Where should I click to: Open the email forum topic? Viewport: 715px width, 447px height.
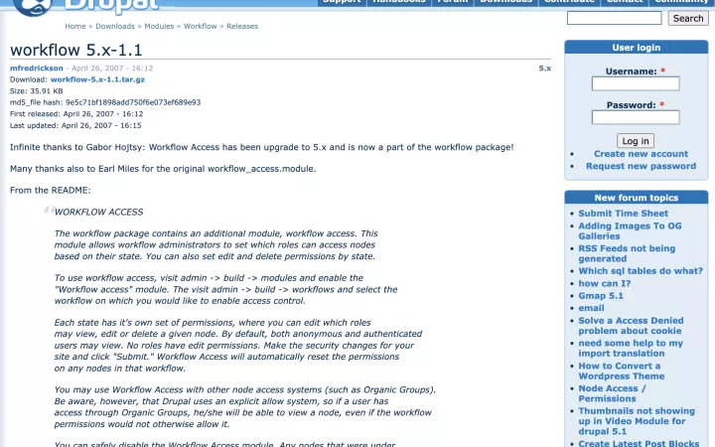592,308
